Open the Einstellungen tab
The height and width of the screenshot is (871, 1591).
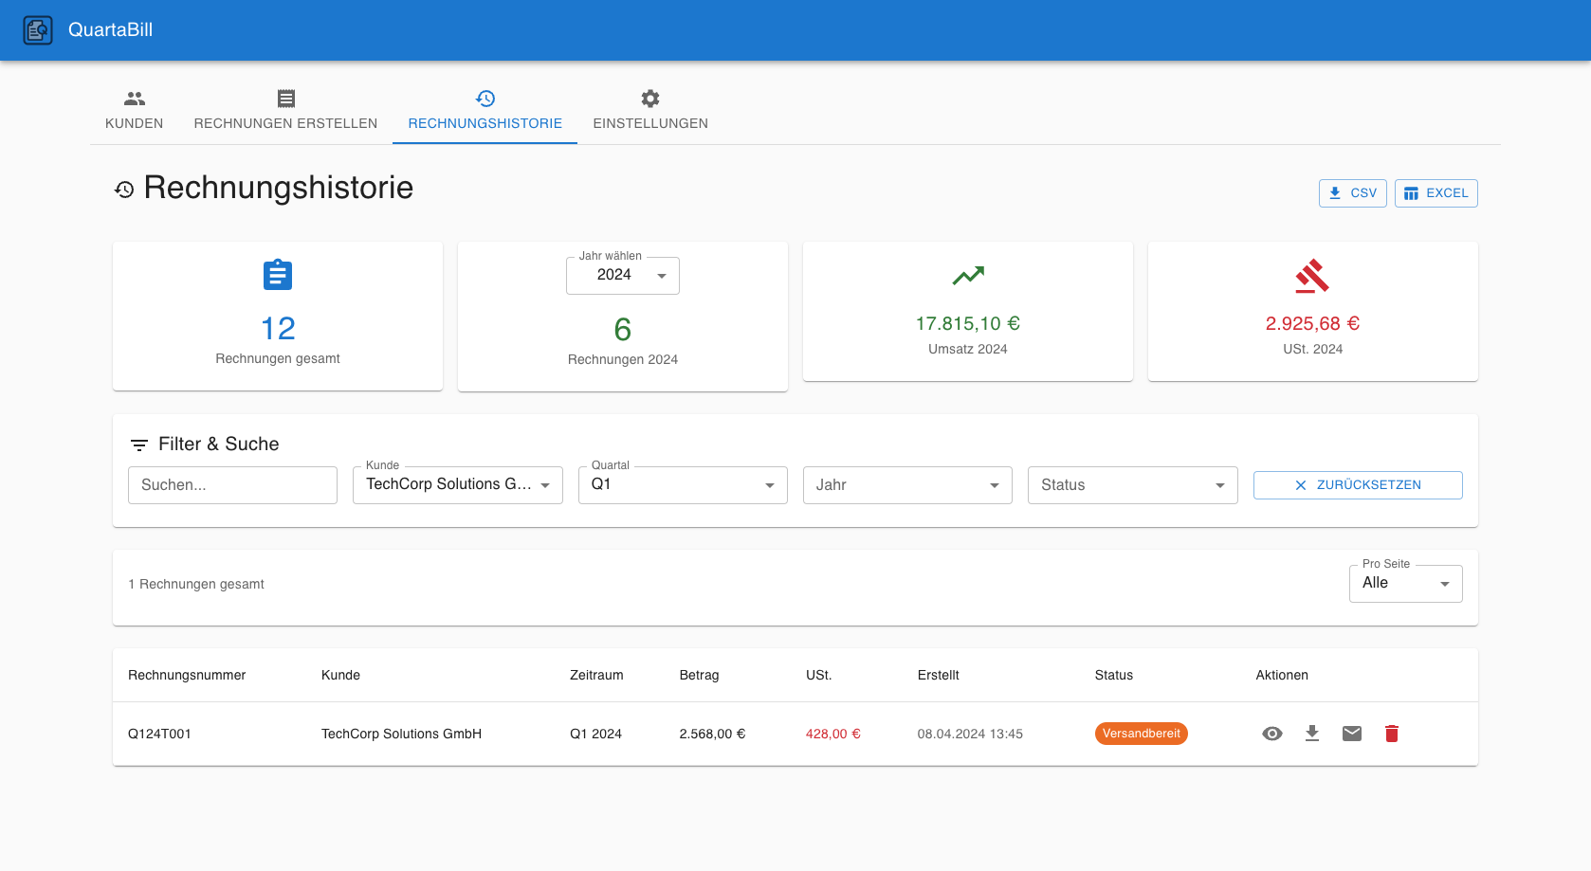(650, 111)
